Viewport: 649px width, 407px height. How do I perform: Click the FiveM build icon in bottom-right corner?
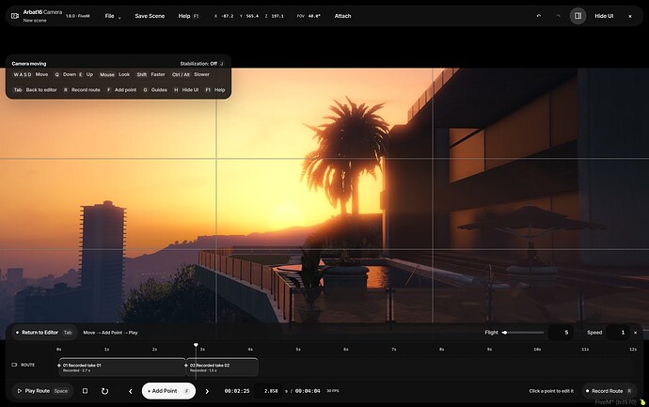pyautogui.click(x=642, y=402)
